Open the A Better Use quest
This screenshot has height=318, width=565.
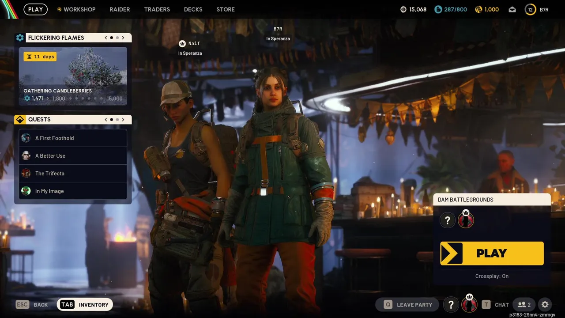pyautogui.click(x=73, y=155)
